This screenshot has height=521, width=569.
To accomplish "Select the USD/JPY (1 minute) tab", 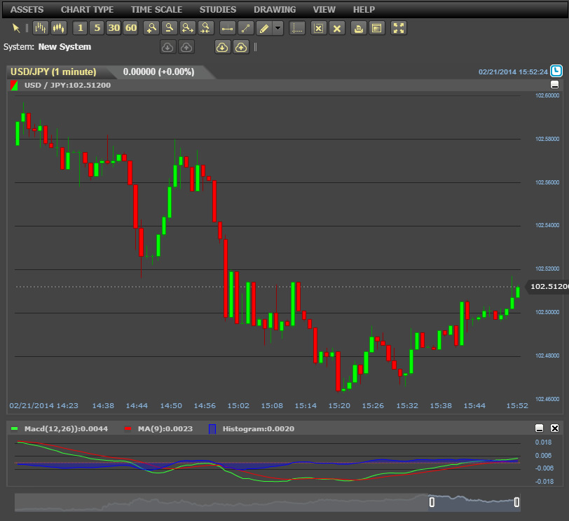I will [55, 72].
